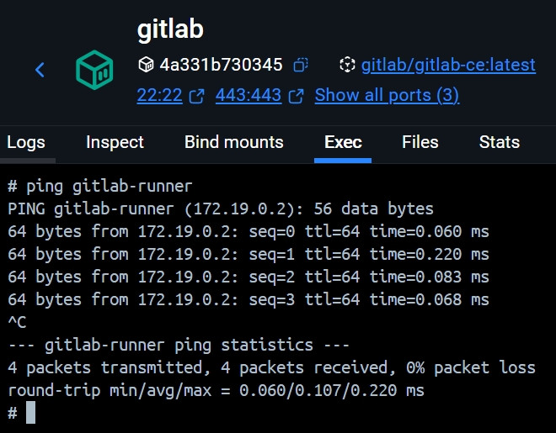Focus the terminal prompt cursor
This screenshot has height=433, width=556.
coord(31,413)
